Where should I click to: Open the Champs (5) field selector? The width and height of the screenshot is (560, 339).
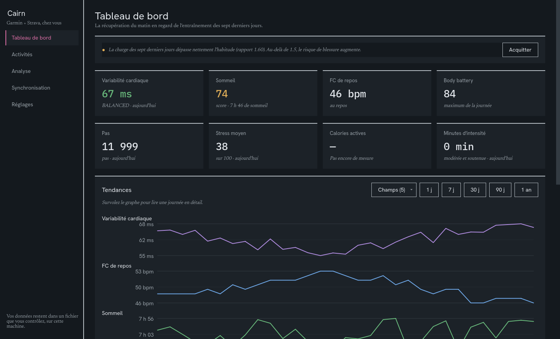tap(394, 190)
